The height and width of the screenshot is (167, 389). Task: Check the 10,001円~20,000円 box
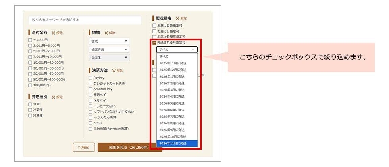click(30, 63)
